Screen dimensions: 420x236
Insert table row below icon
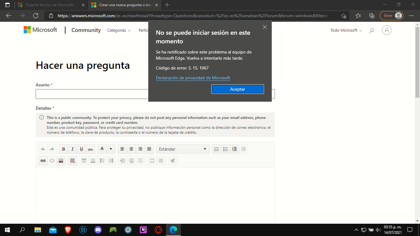[93, 161]
